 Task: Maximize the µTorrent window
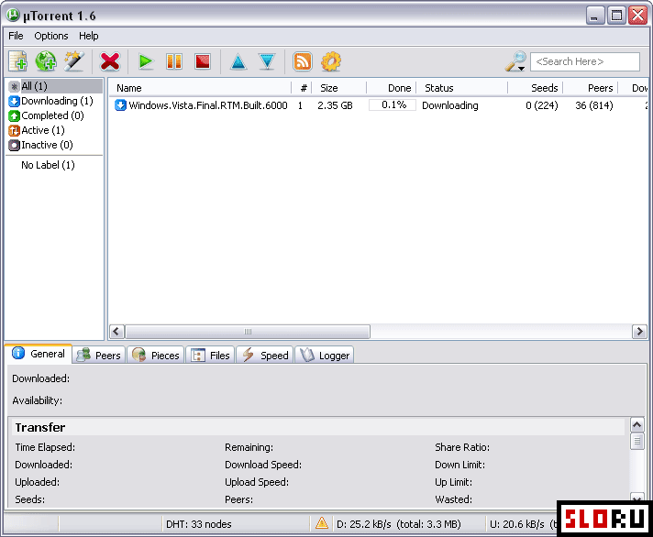(x=616, y=16)
